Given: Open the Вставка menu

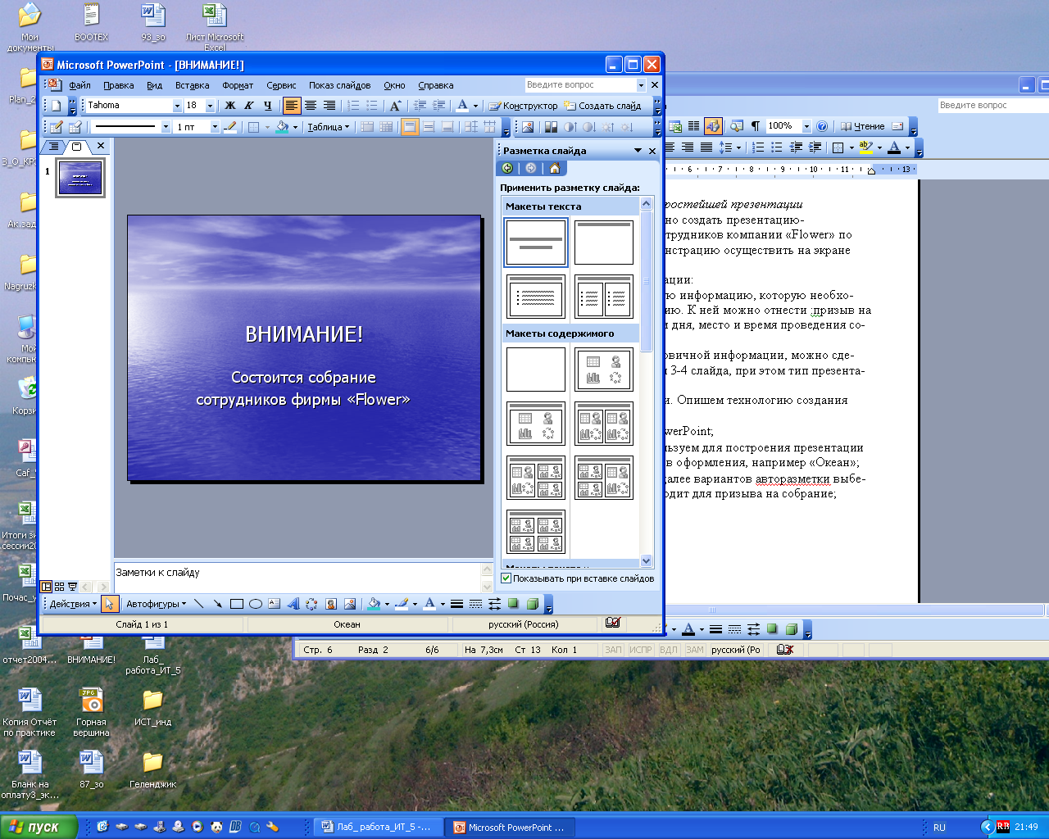Looking at the screenshot, I should (x=193, y=85).
